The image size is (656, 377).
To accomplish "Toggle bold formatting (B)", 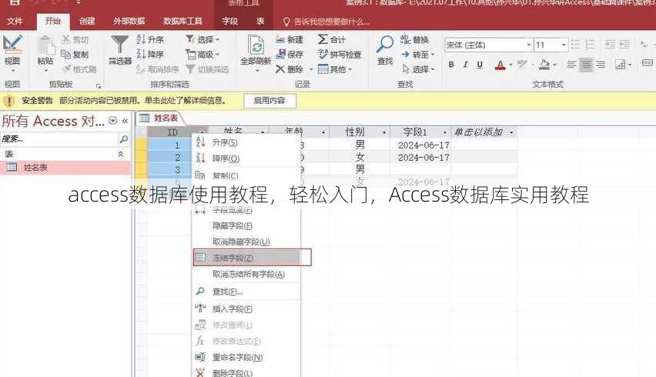I will (451, 65).
